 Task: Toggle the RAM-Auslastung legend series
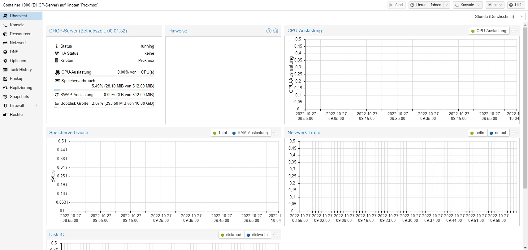coord(251,133)
